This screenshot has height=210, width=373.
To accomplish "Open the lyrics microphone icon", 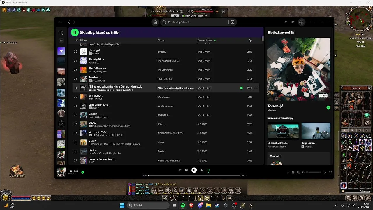I will coord(288,172).
